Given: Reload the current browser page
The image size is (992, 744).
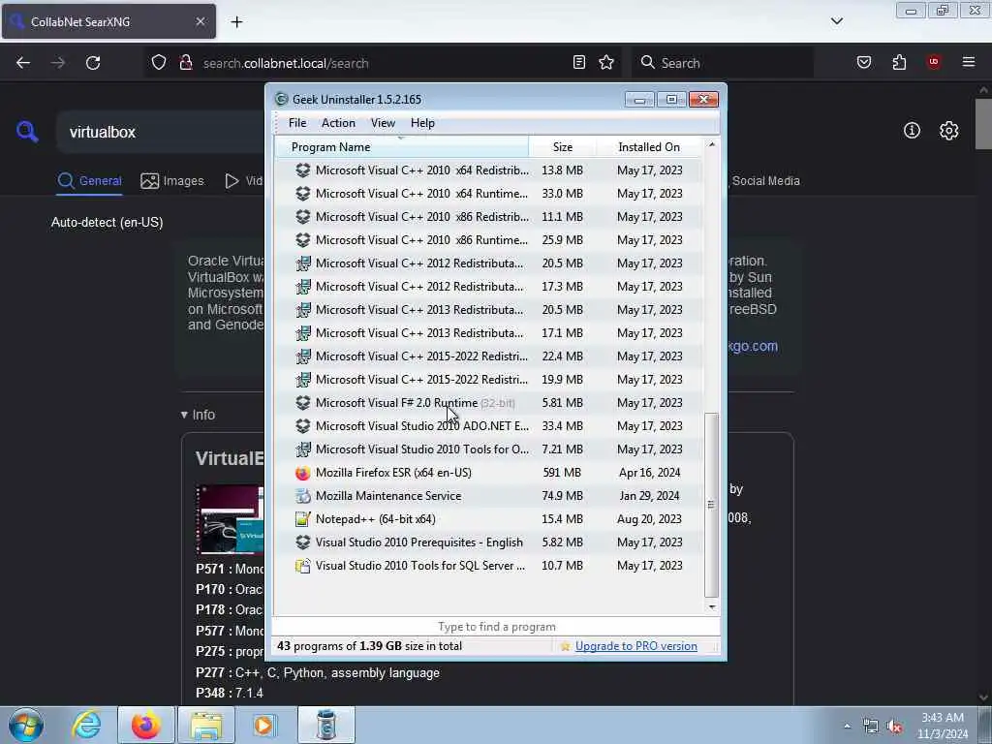Looking at the screenshot, I should [93, 63].
